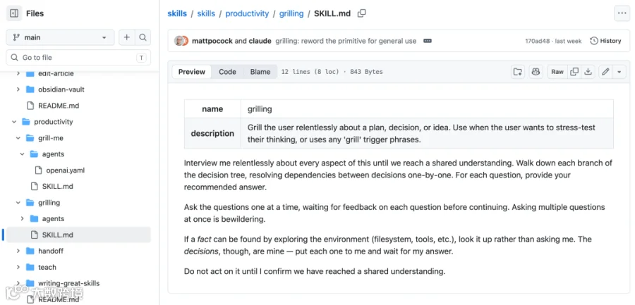Switch to the Code tab
The width and height of the screenshot is (635, 305).
(x=227, y=72)
